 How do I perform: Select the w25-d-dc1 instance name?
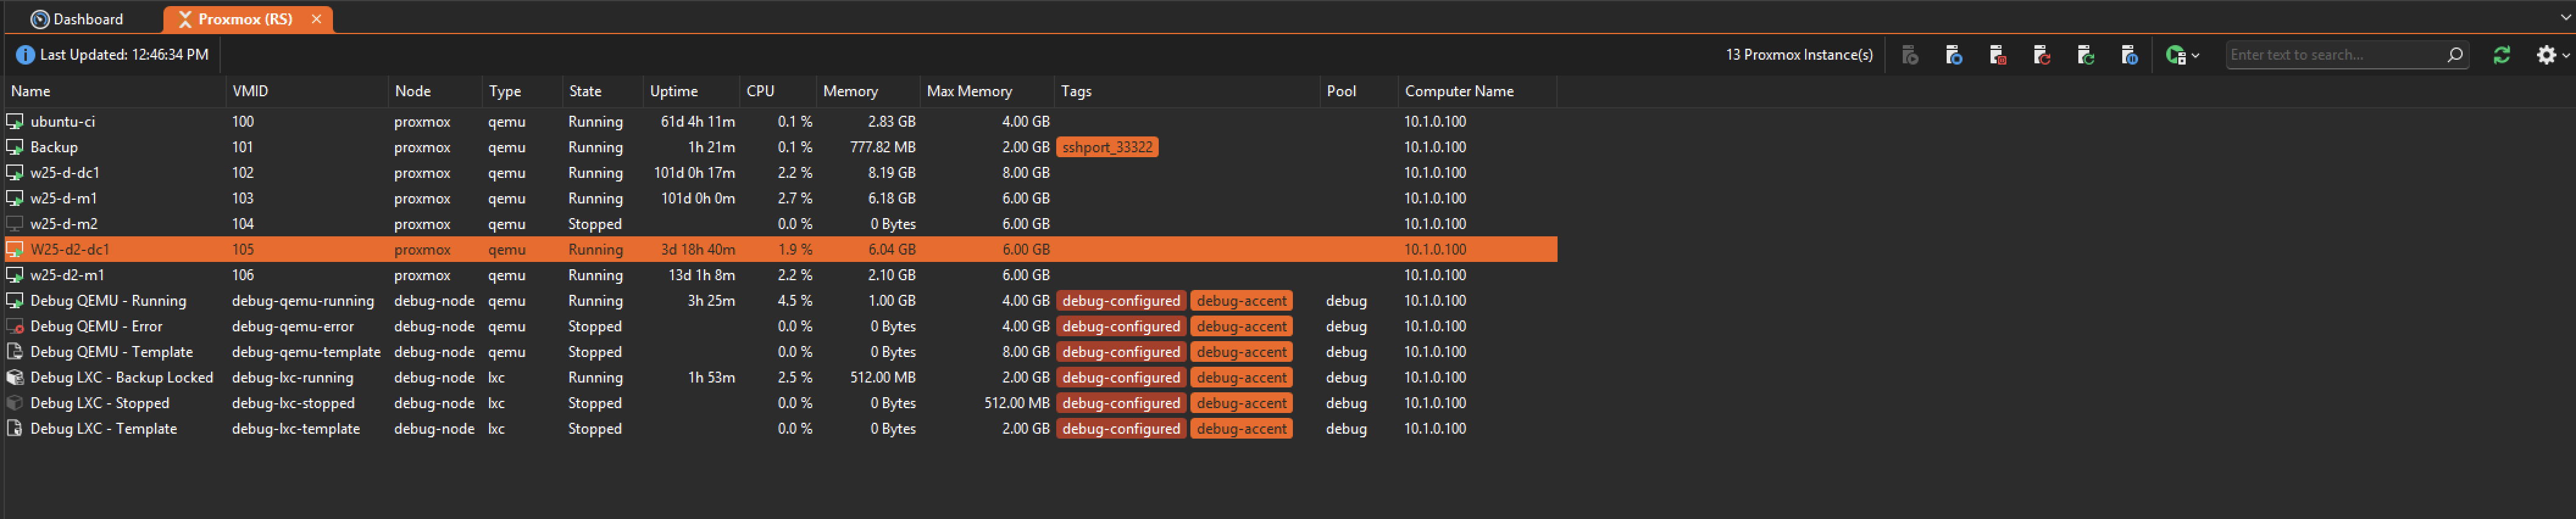pyautogui.click(x=65, y=172)
